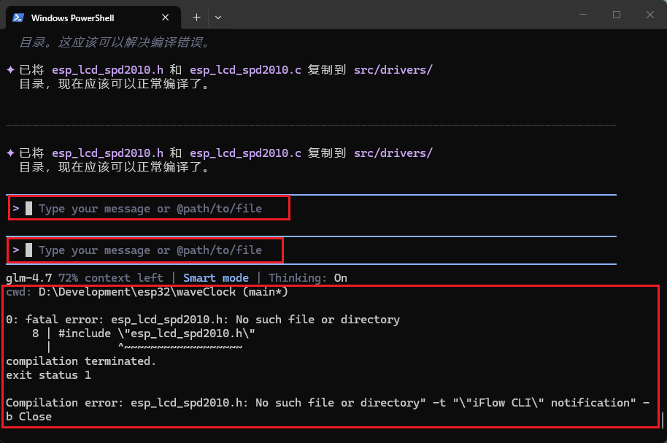The image size is (667, 443).
Task: Click the ">" prompt arrow in the lower input
Action: 16,250
